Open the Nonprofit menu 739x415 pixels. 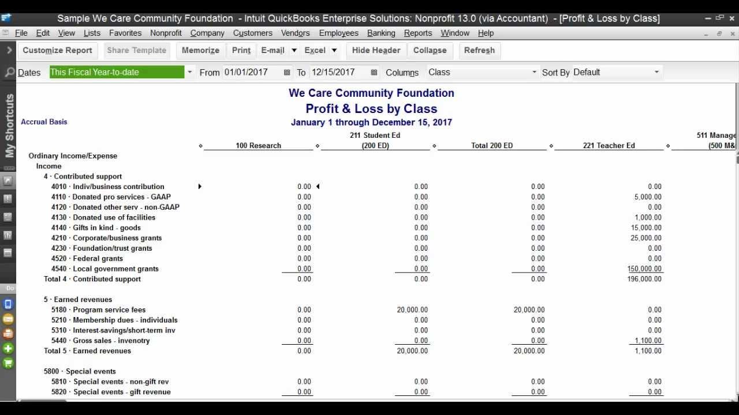[166, 33]
